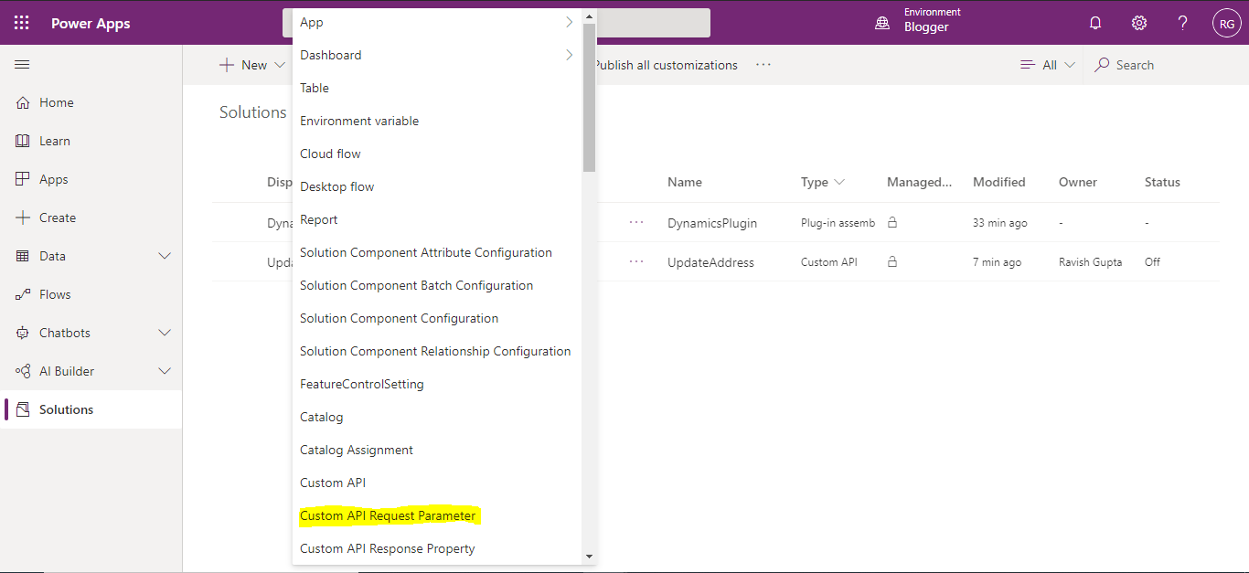
Task: Open the Type column filter dropdown
Action: (840, 182)
